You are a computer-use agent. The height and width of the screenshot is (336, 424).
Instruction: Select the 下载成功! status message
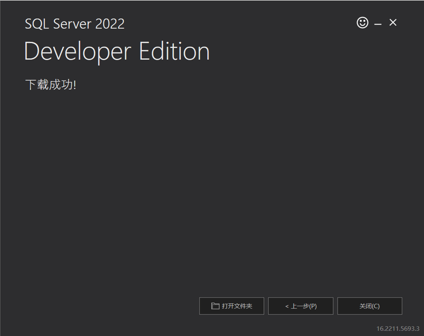pos(51,85)
